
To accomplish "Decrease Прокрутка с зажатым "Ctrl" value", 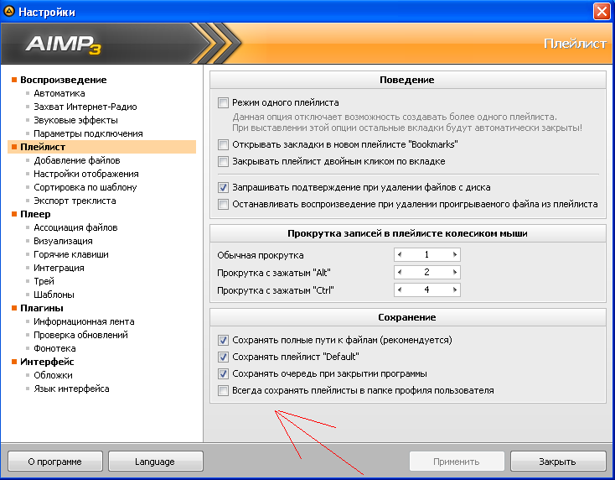I will pos(400,290).
